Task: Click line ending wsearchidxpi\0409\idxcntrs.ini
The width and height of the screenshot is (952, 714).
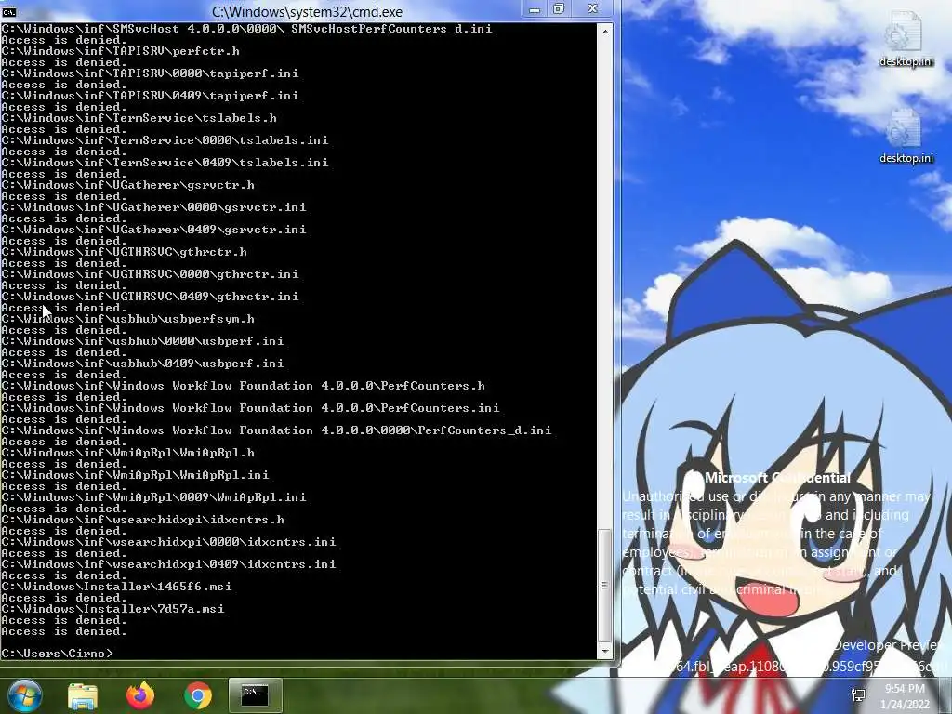Action: click(x=168, y=564)
